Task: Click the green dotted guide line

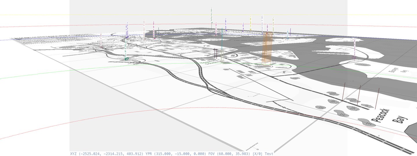Action: (x=58, y=72)
